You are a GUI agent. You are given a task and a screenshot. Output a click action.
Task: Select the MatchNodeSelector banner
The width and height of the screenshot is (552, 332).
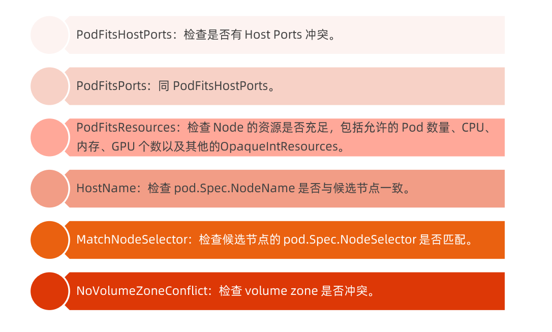click(285, 240)
